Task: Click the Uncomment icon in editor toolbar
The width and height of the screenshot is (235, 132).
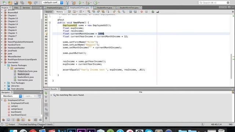Action: [x=158, y=11]
